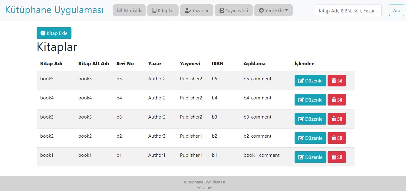Edit book4 using its Düzenle button

[310, 100]
